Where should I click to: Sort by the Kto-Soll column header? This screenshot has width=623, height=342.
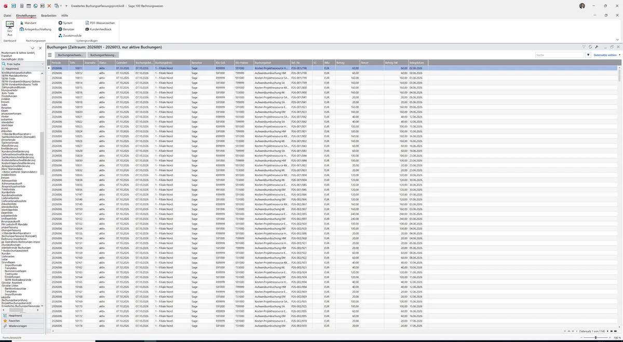click(224, 63)
